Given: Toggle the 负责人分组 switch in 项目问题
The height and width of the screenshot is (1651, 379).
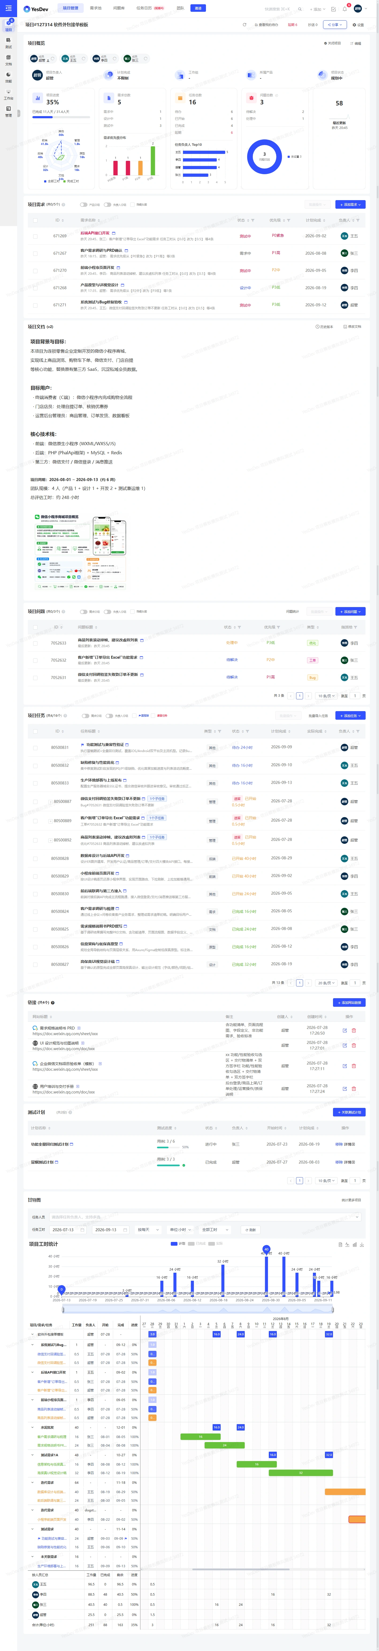Looking at the screenshot, I should [x=108, y=612].
